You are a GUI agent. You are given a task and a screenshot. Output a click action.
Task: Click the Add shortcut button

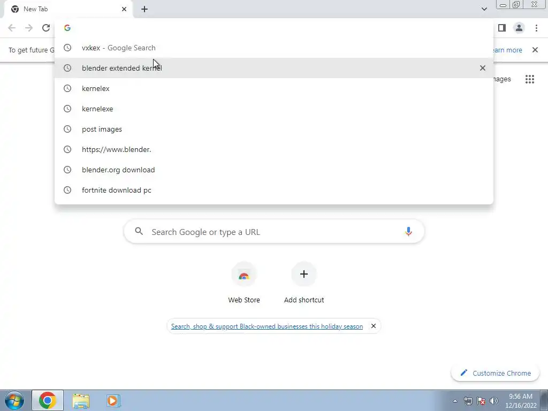point(304,283)
